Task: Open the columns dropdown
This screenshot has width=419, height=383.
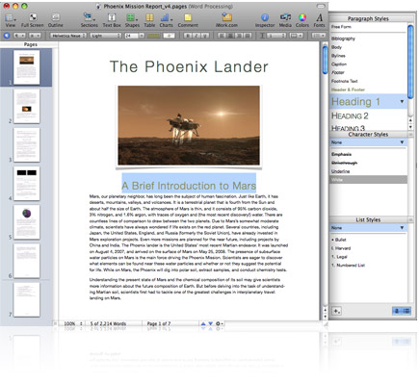Action: (297, 36)
